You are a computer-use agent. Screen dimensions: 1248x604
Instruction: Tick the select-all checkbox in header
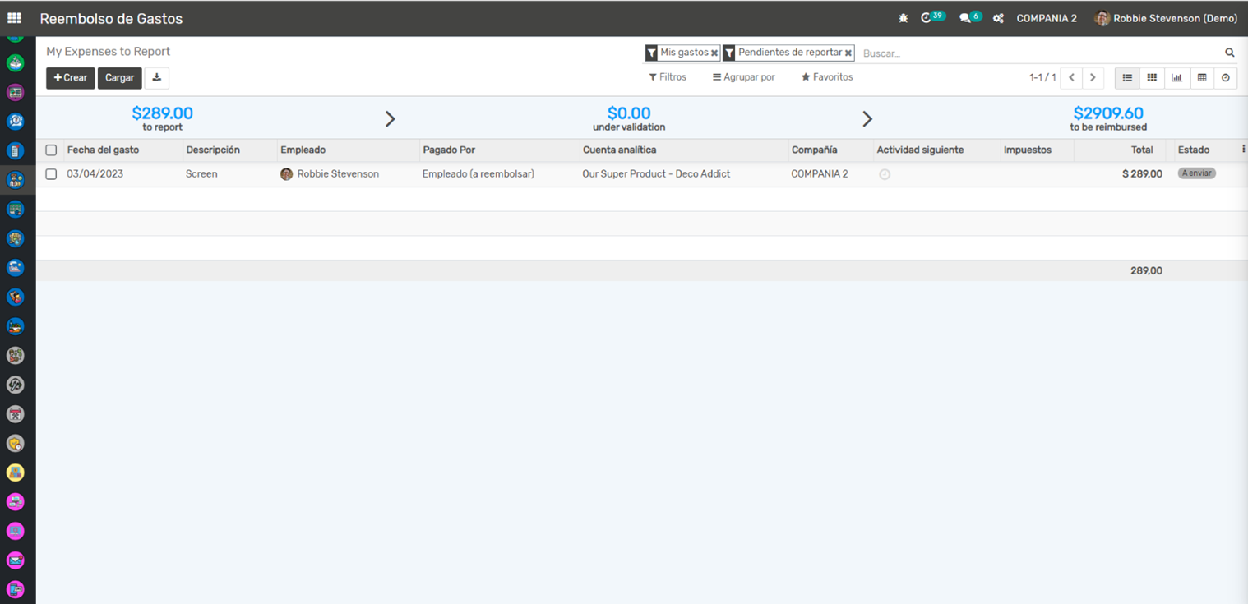[x=51, y=150]
